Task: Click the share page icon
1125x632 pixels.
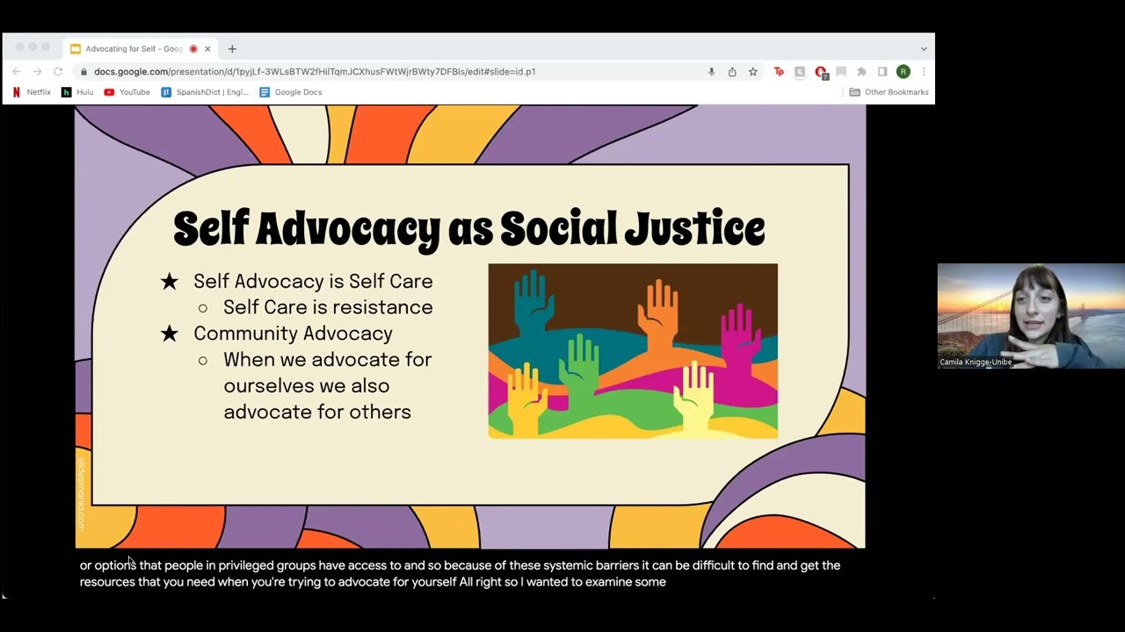Action: (732, 72)
